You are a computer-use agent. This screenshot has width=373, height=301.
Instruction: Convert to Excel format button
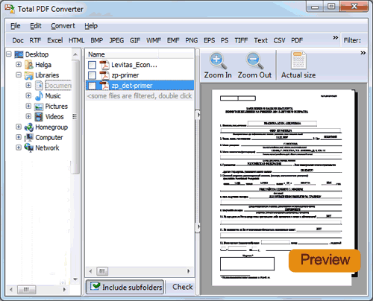55,40
